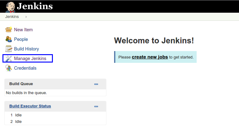Click the New Item box icon
The width and height of the screenshot is (239, 139).
pyautogui.click(x=9, y=30)
